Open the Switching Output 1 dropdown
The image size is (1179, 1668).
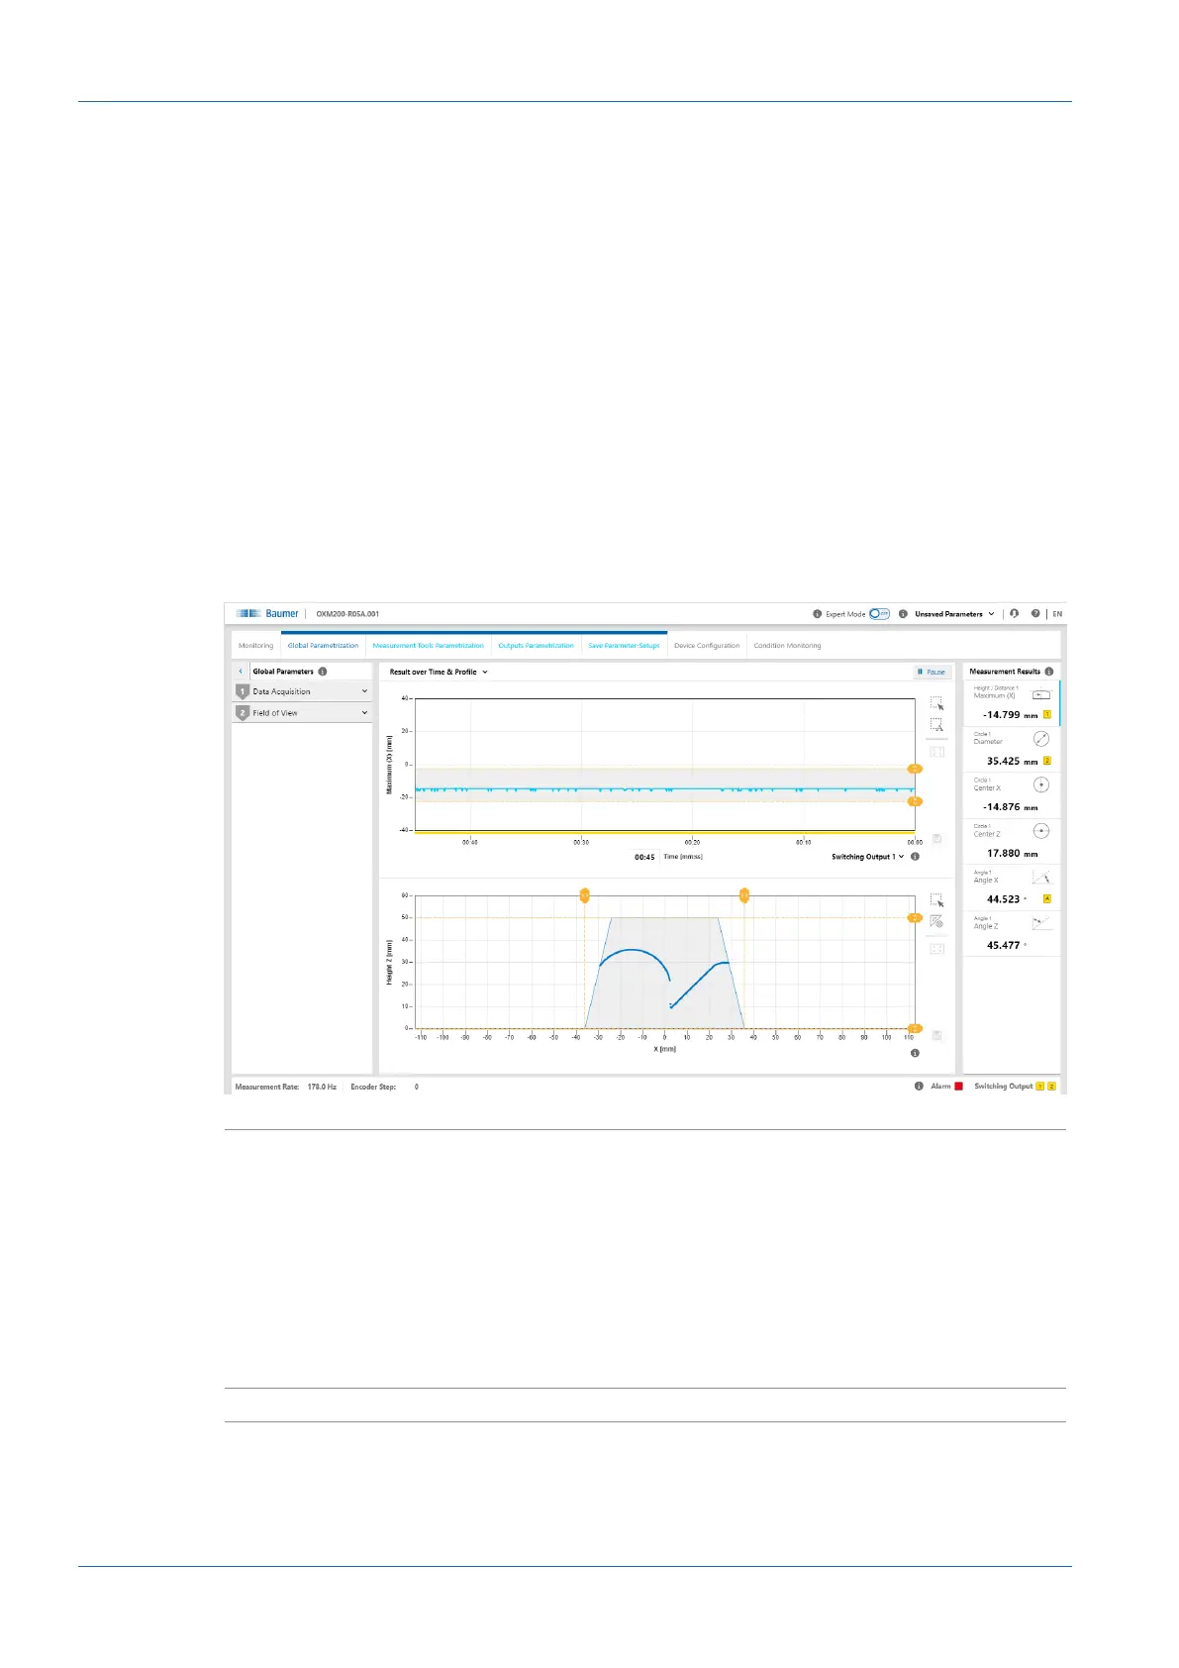click(x=867, y=857)
